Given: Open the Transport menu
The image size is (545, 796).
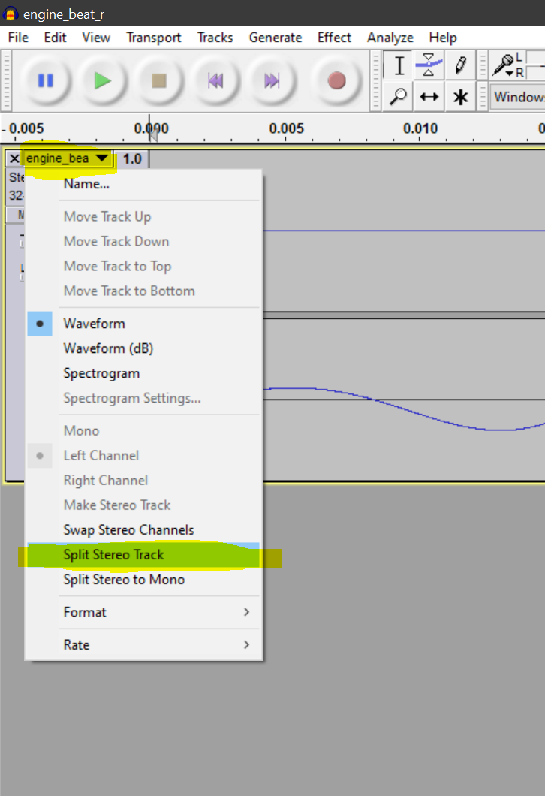Looking at the screenshot, I should [154, 38].
